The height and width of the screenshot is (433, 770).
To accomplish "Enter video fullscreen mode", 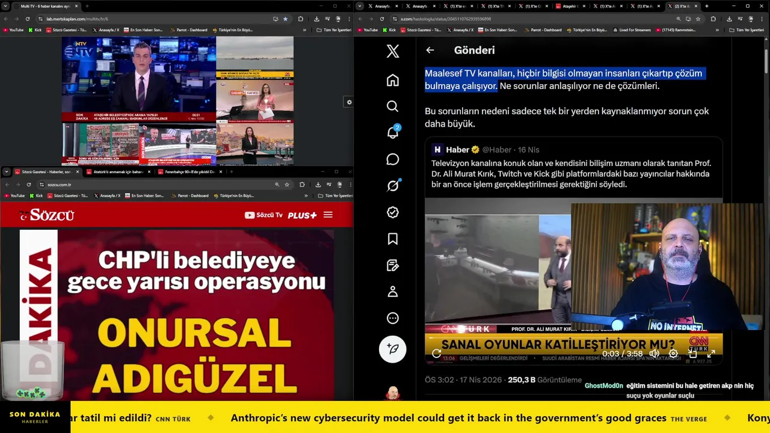I will (x=711, y=354).
